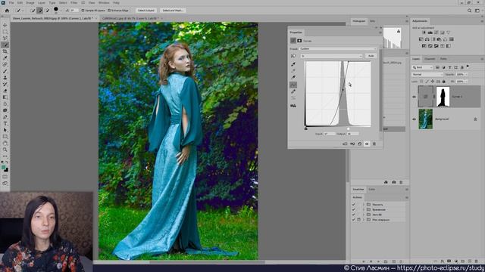485x272 pixels.
Task: Toggle checkmark of fourth action set
Action: (353, 220)
